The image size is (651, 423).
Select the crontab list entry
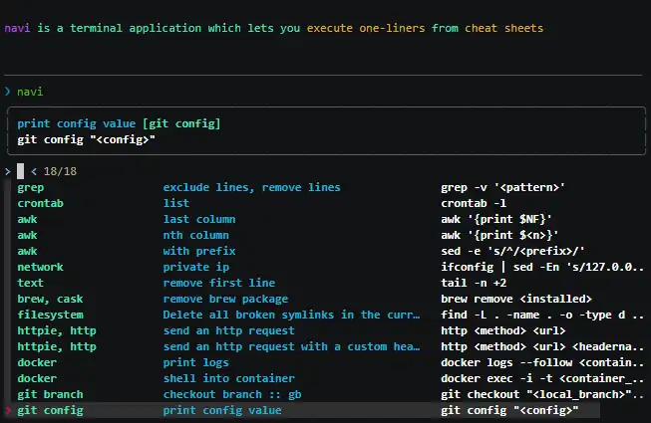click(175, 203)
